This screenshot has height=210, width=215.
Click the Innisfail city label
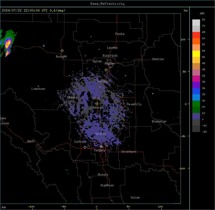point(104,81)
